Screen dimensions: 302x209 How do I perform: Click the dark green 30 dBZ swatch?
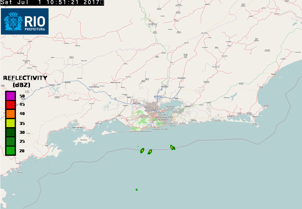click(10, 132)
